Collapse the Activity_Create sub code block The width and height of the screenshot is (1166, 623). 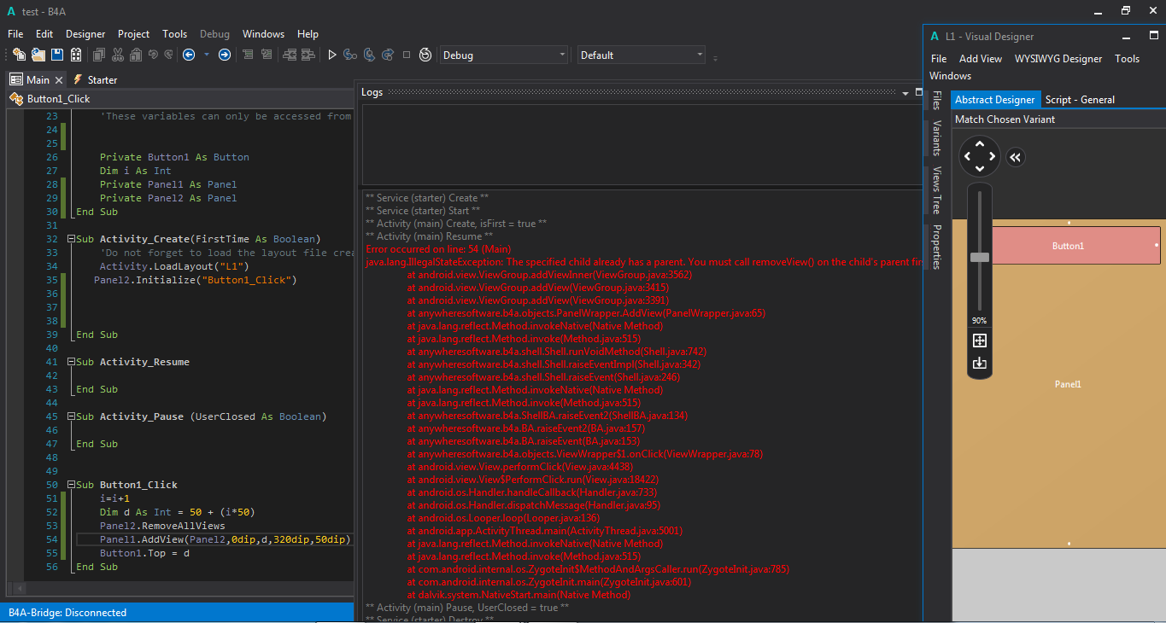[70, 239]
